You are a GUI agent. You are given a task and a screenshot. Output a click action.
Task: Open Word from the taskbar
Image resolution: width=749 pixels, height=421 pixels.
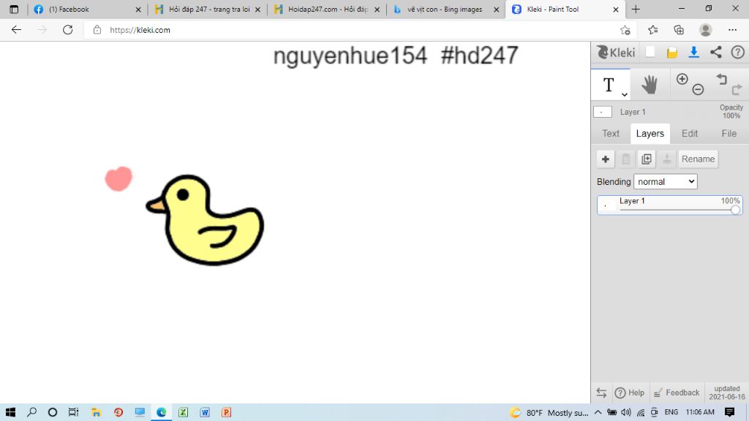coord(205,412)
